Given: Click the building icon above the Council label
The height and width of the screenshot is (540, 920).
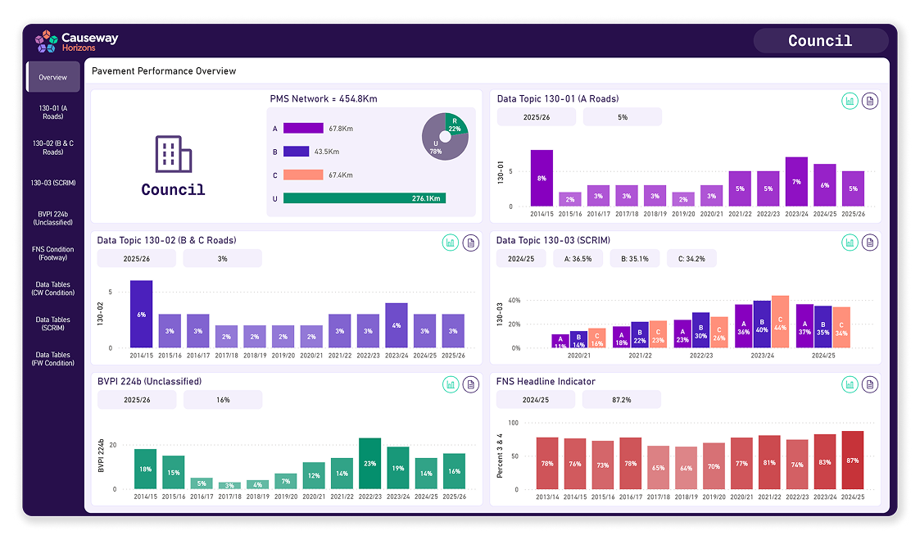Looking at the screenshot, I should point(173,153).
